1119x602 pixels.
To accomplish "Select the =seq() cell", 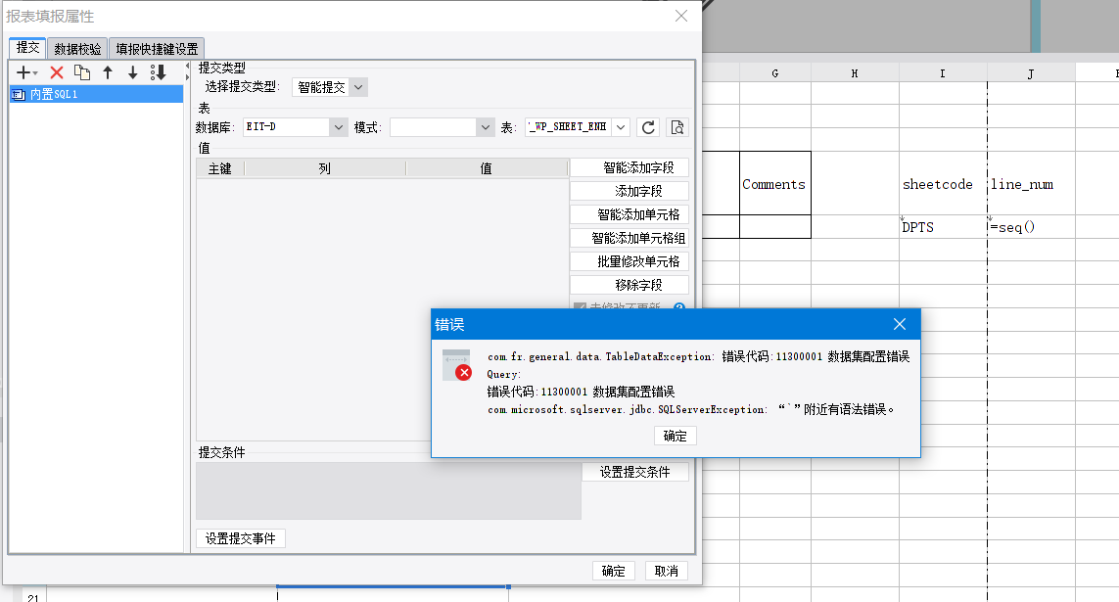I will 1031,227.
